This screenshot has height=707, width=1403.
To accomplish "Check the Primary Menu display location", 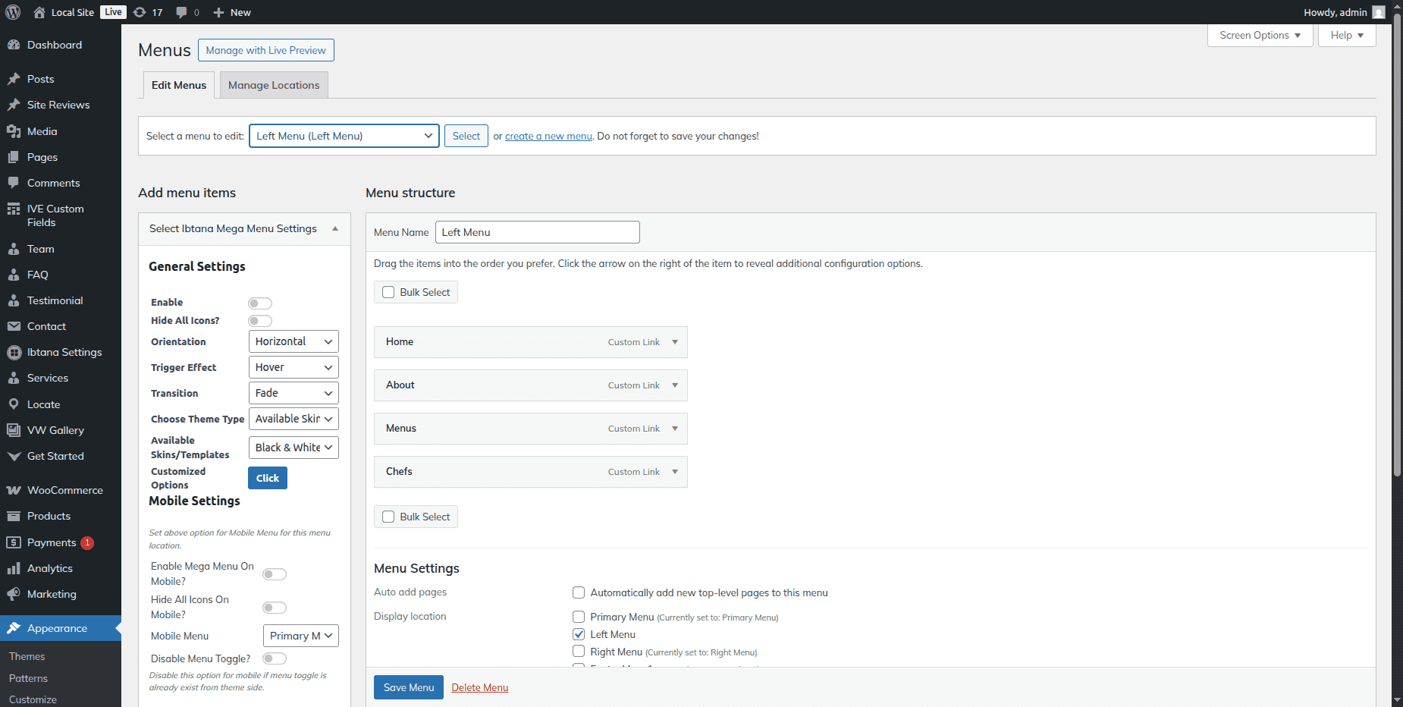I will point(579,617).
